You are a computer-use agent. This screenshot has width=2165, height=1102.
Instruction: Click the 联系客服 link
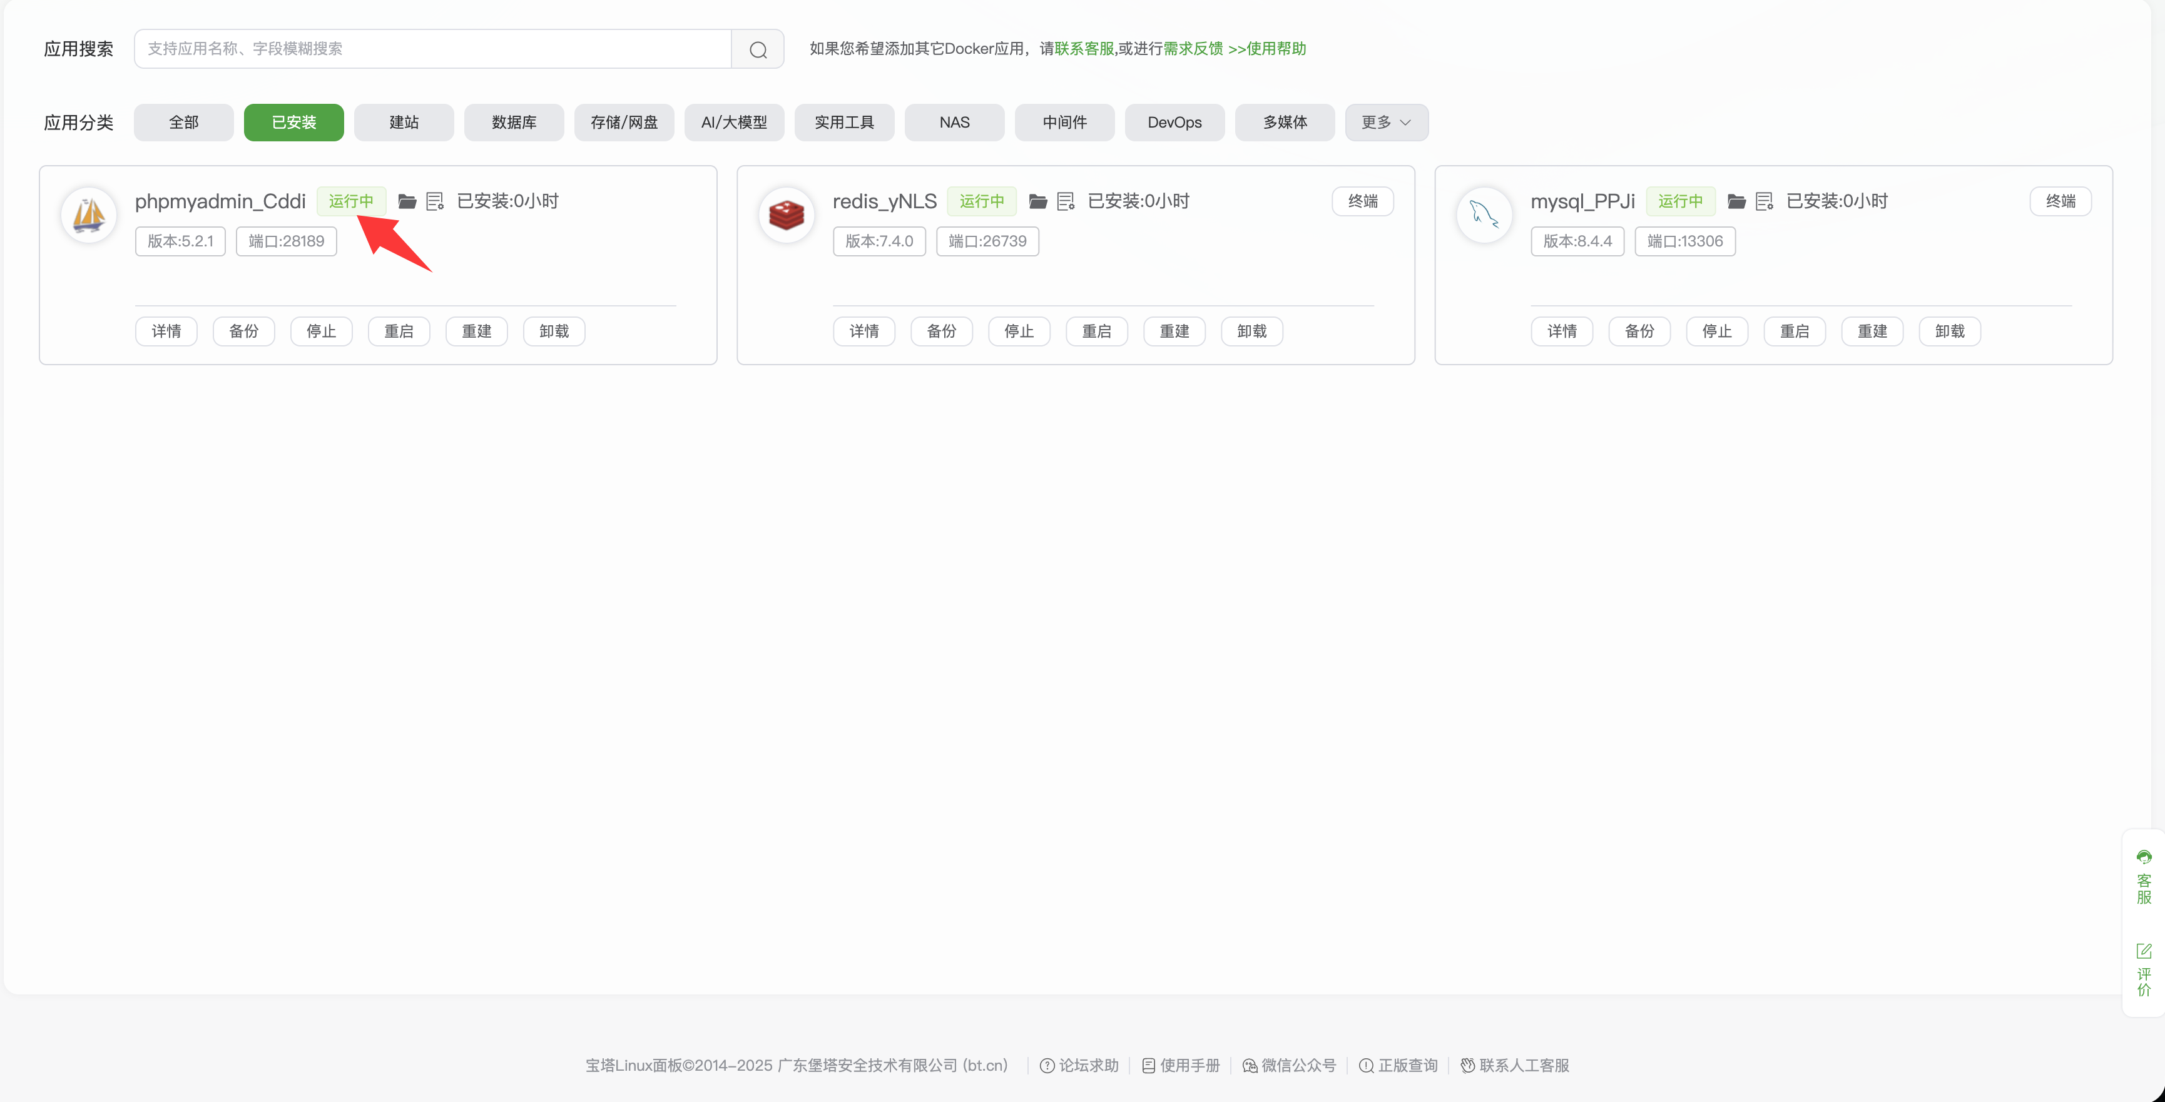click(x=1083, y=49)
